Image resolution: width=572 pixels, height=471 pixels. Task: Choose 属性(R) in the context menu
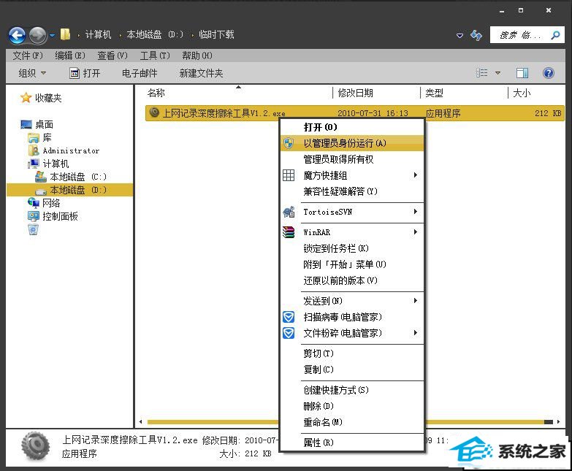pos(351,443)
